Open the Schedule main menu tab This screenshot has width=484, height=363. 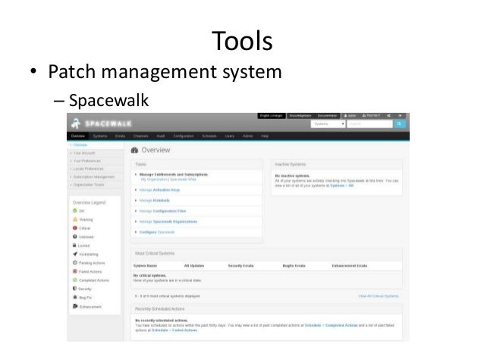coord(209,136)
